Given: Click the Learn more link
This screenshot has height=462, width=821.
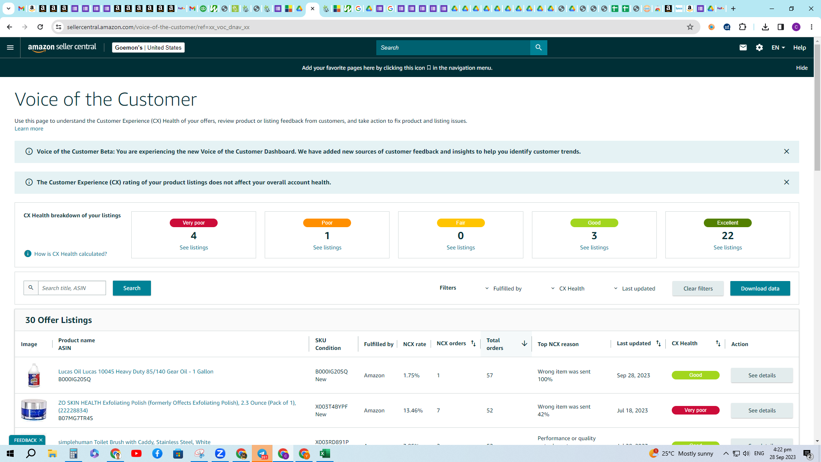Looking at the screenshot, I should [29, 129].
